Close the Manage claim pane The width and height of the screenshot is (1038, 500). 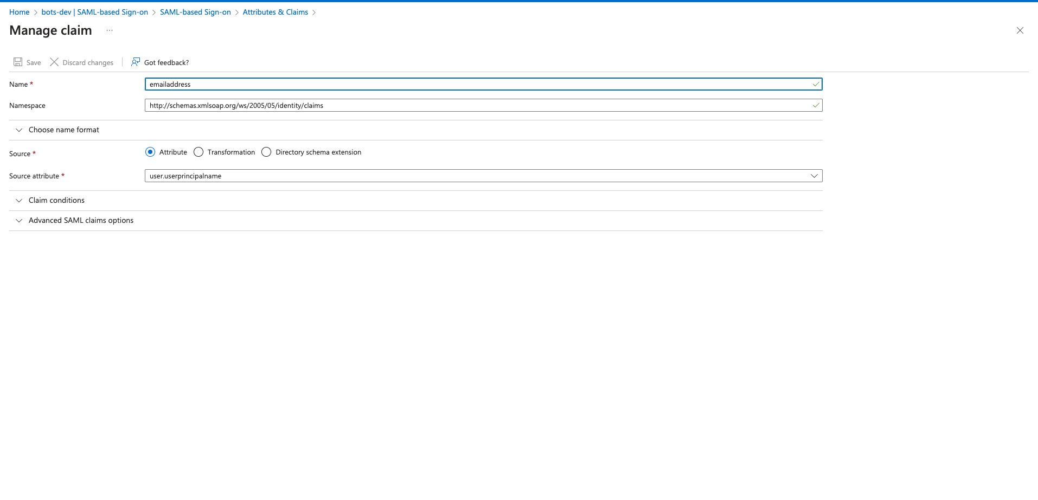(1020, 30)
